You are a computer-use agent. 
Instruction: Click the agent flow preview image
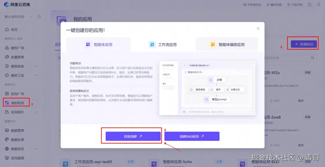point(207,88)
